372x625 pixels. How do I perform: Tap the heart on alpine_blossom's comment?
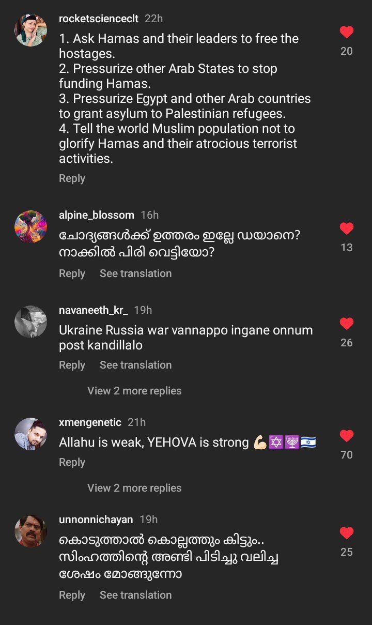point(347,228)
